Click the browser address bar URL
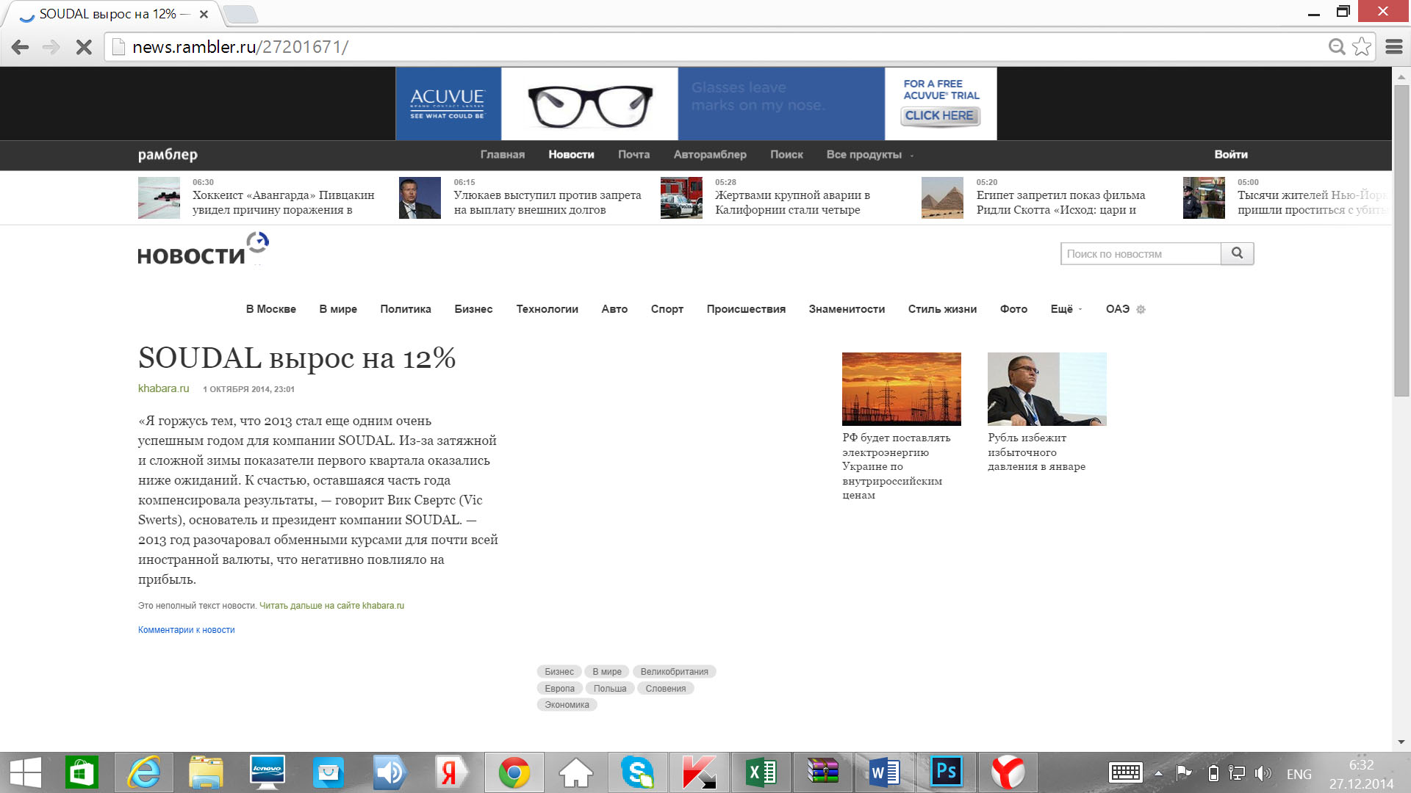The height and width of the screenshot is (793, 1411). pyautogui.click(x=240, y=47)
